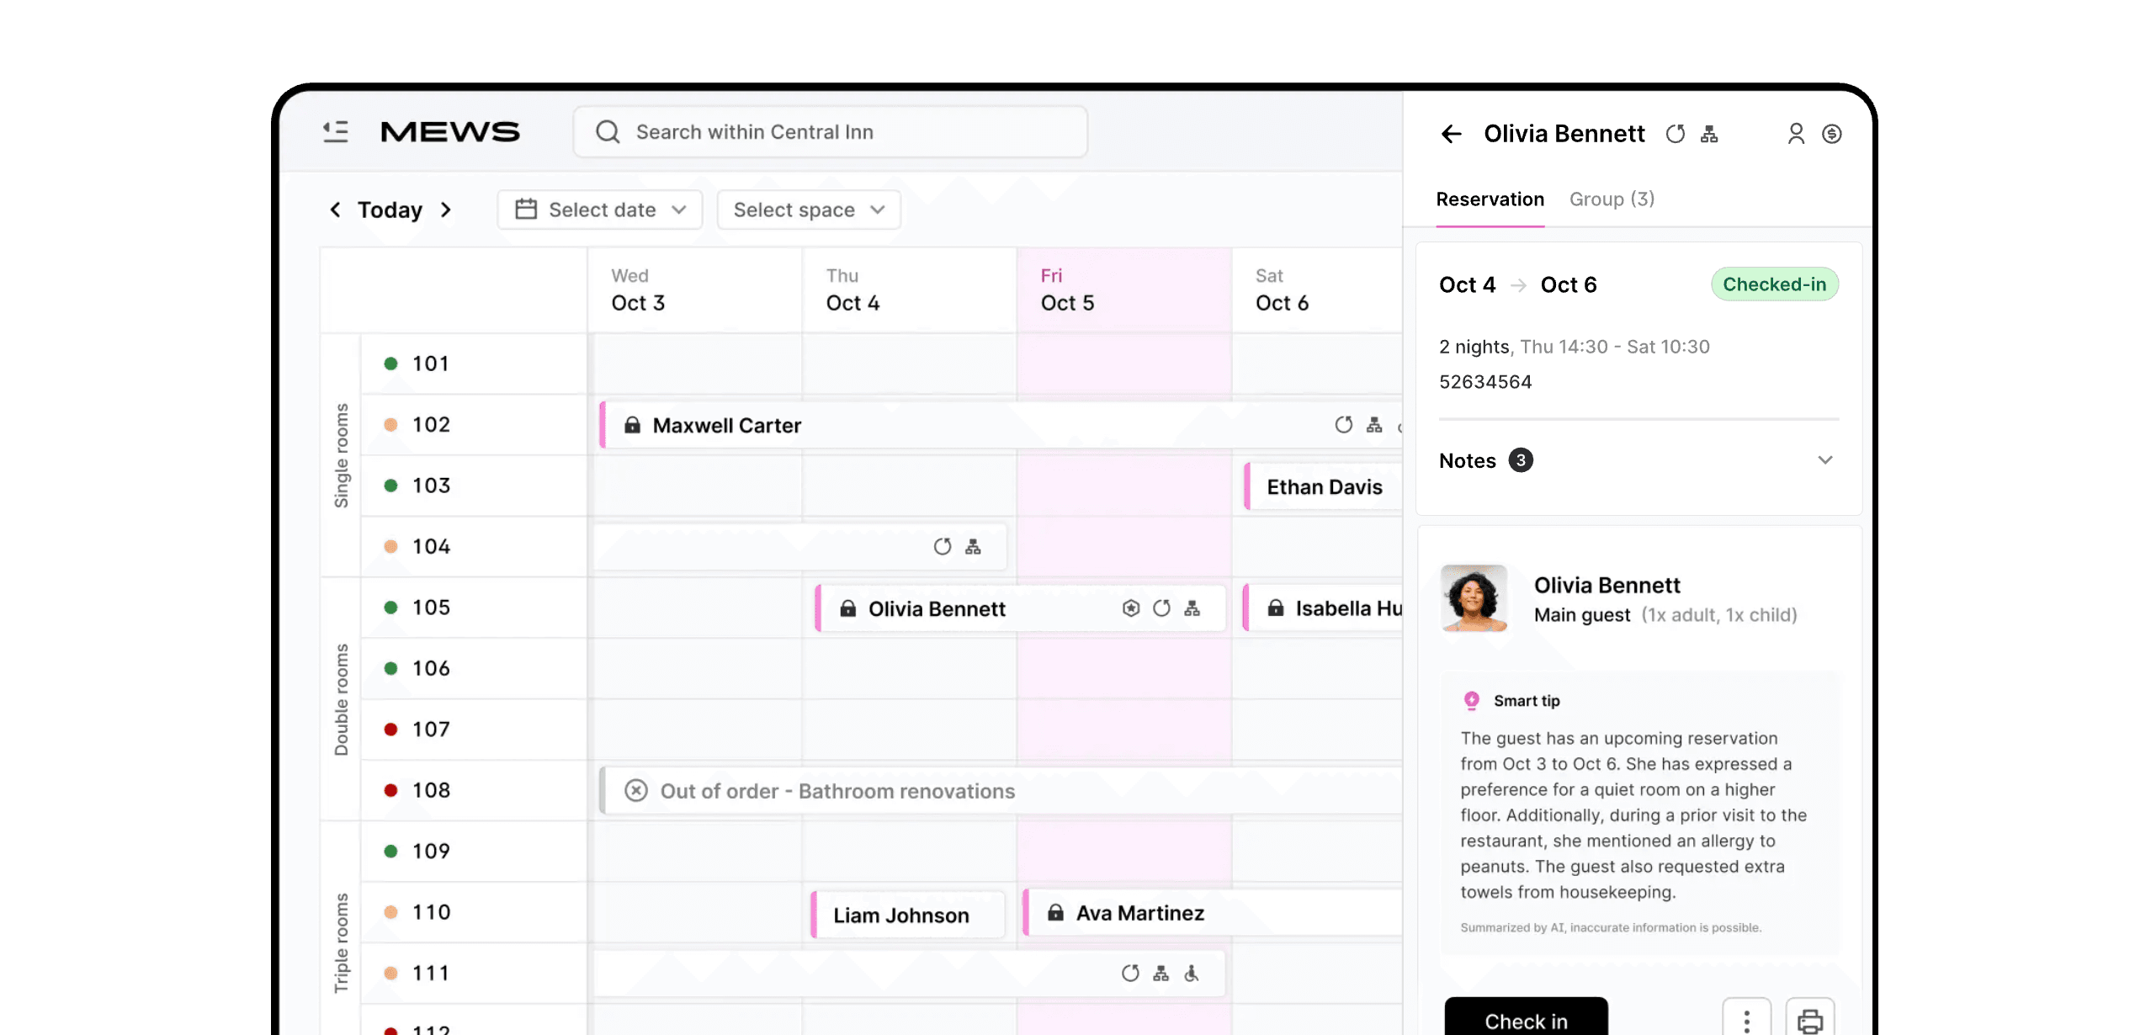Click the Notes count badge 3
The height and width of the screenshot is (1035, 2151).
click(1521, 460)
